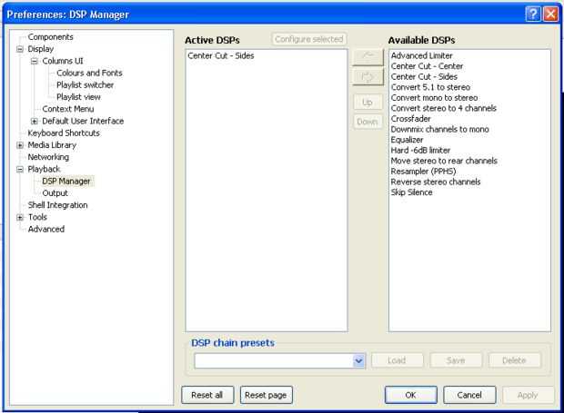Open the DSP chain presets dropdown
Viewport: 564px width, 413px height.
pos(358,360)
